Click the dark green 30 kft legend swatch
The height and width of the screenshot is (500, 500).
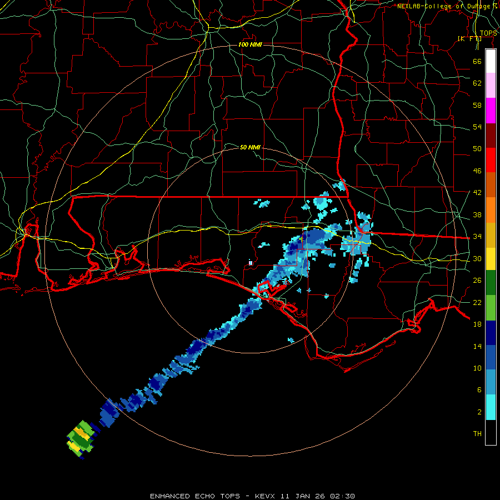click(491, 283)
